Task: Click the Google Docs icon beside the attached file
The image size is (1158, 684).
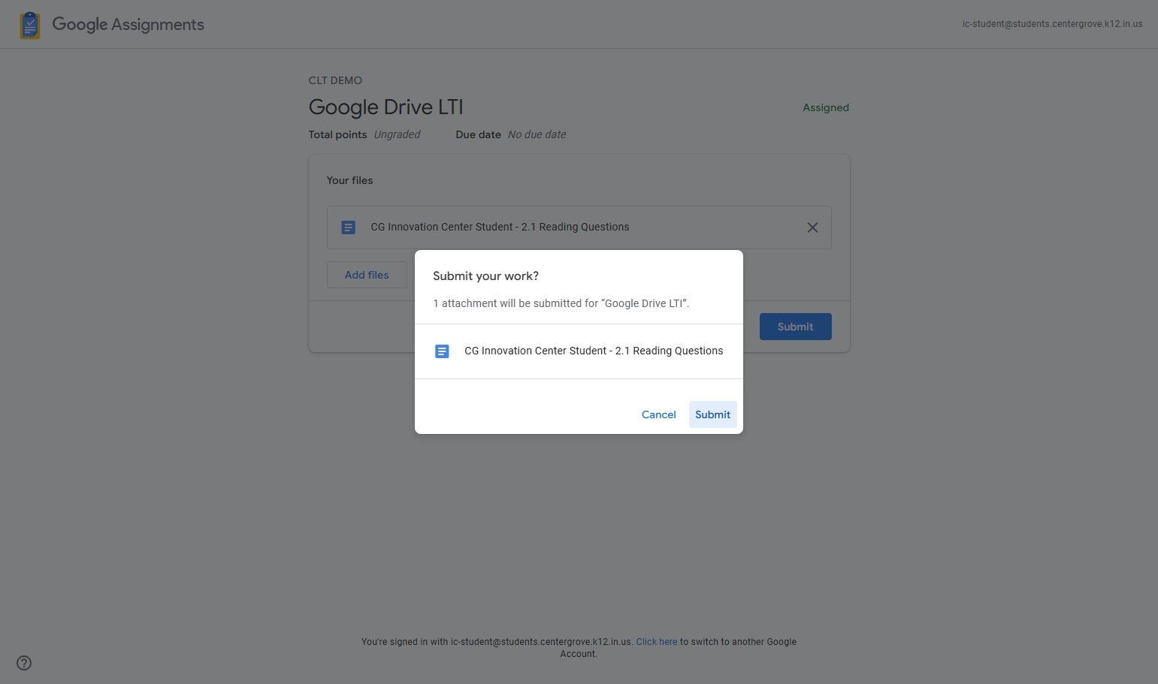Action: click(348, 227)
